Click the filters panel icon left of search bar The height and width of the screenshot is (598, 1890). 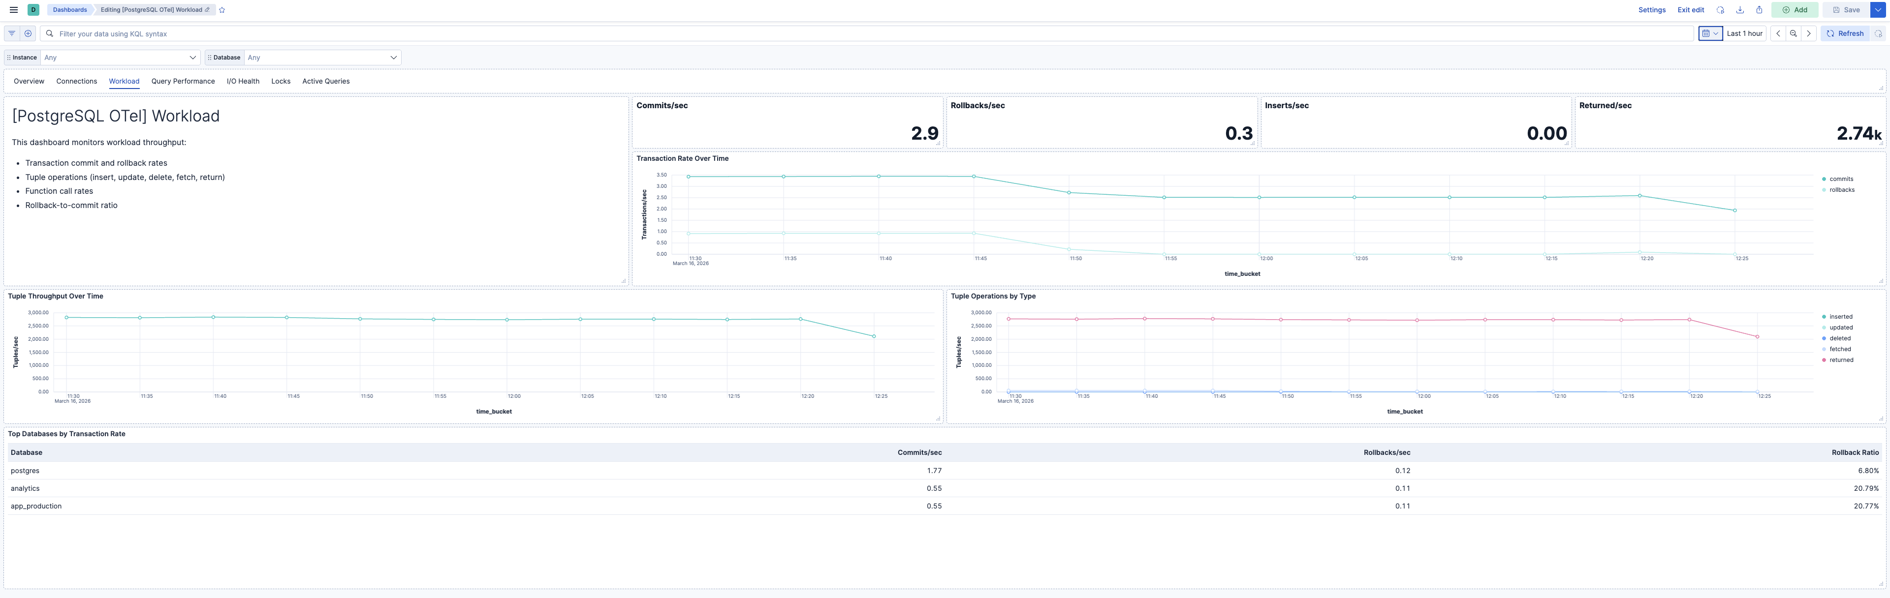click(11, 33)
